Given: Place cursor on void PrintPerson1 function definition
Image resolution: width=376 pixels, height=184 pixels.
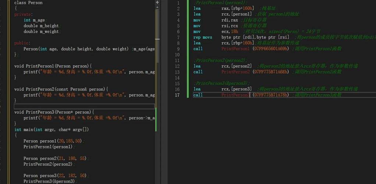Looking at the screenshot, I should 52,66.
